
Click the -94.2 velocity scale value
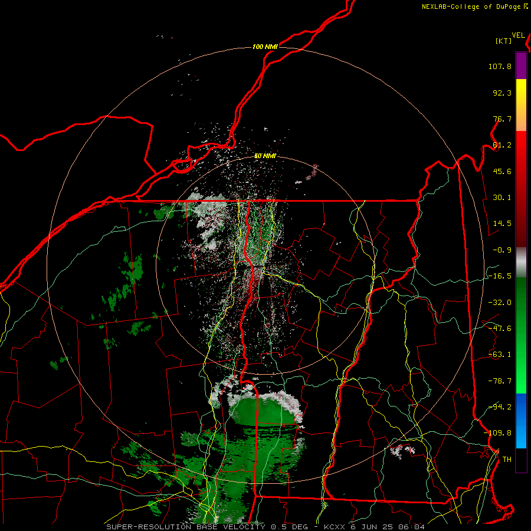500,407
